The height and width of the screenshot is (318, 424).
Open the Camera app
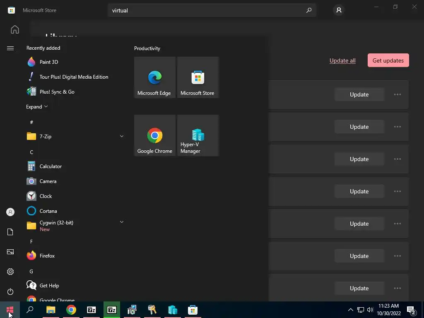[75, 181]
